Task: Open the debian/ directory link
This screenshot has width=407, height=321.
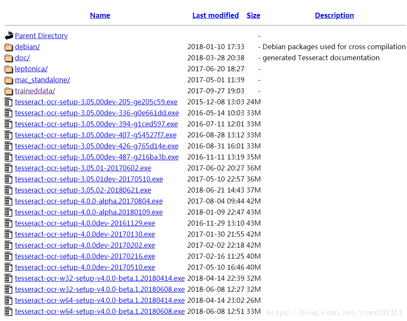Action: coord(27,47)
